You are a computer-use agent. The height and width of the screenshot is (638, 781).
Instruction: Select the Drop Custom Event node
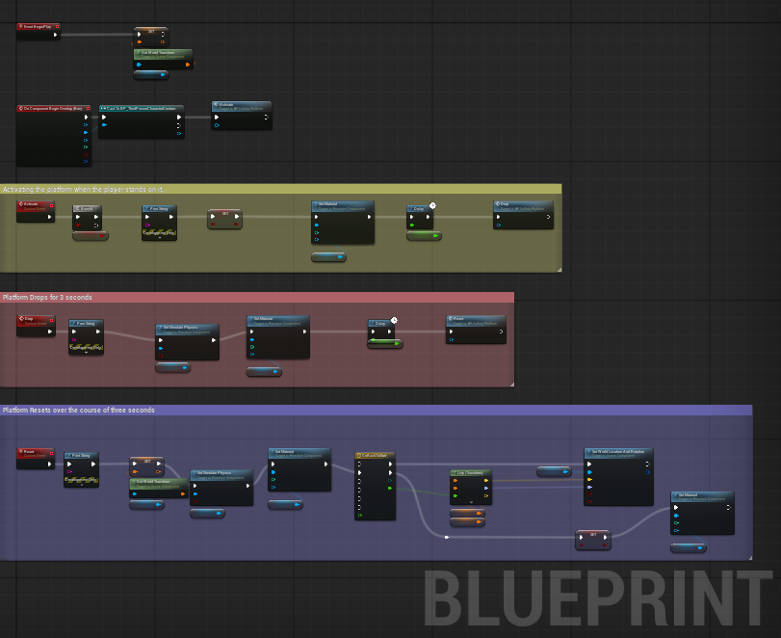[36, 326]
